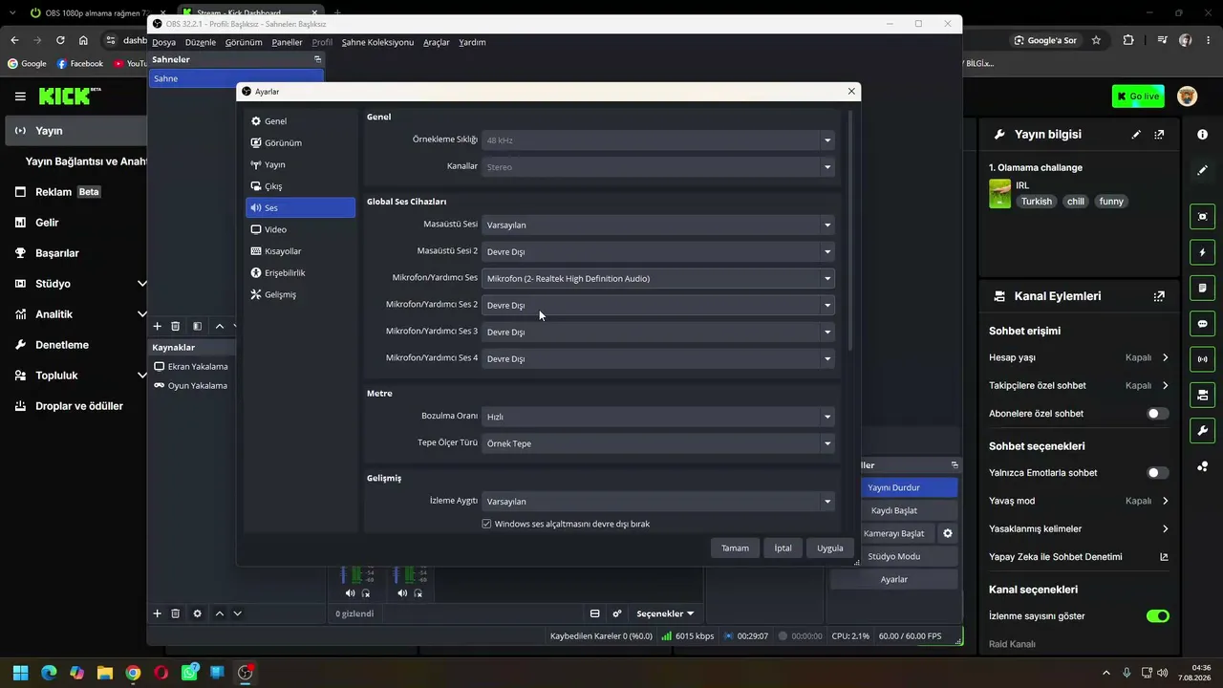Image resolution: width=1223 pixels, height=688 pixels.
Task: Stop streaming with Yayını Durdur
Action: point(893,487)
